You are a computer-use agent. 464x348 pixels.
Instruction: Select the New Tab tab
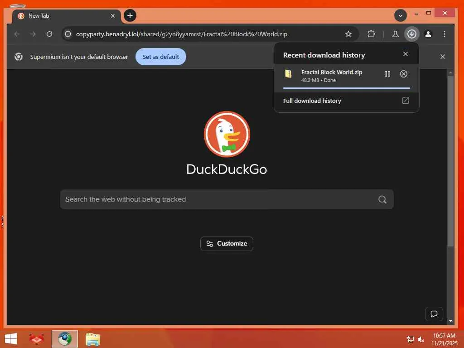point(67,16)
